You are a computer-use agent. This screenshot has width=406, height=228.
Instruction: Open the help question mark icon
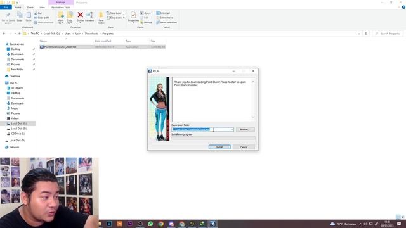(x=403, y=7)
